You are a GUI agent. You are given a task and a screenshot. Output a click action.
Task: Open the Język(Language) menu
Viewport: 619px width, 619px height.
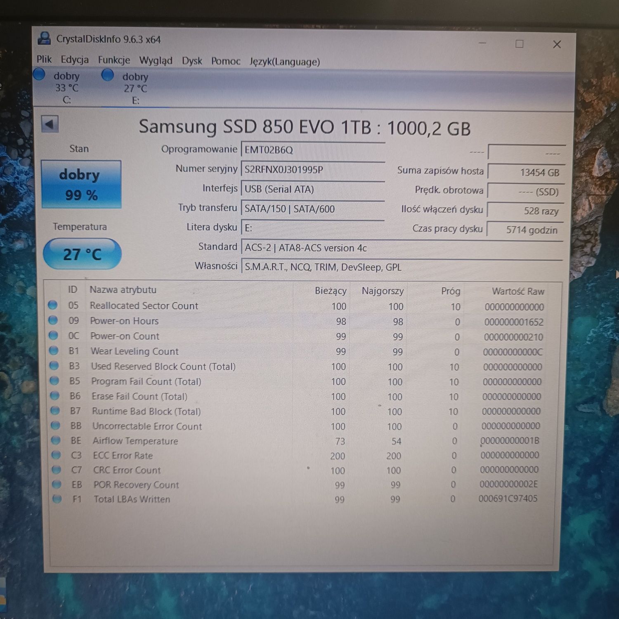click(285, 62)
